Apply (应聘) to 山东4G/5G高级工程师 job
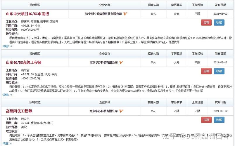The width and height of the screenshot is (235, 146). 206,71
